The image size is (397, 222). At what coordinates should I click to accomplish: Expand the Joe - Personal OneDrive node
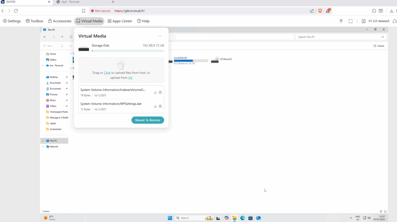coord(43,65)
